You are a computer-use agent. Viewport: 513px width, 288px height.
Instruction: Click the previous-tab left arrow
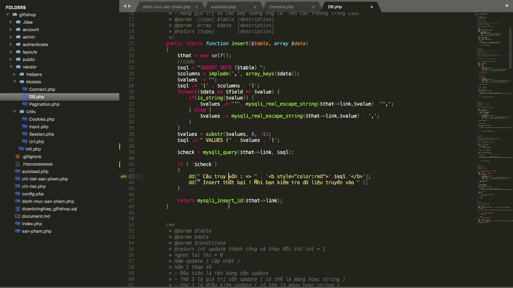[x=125, y=6]
